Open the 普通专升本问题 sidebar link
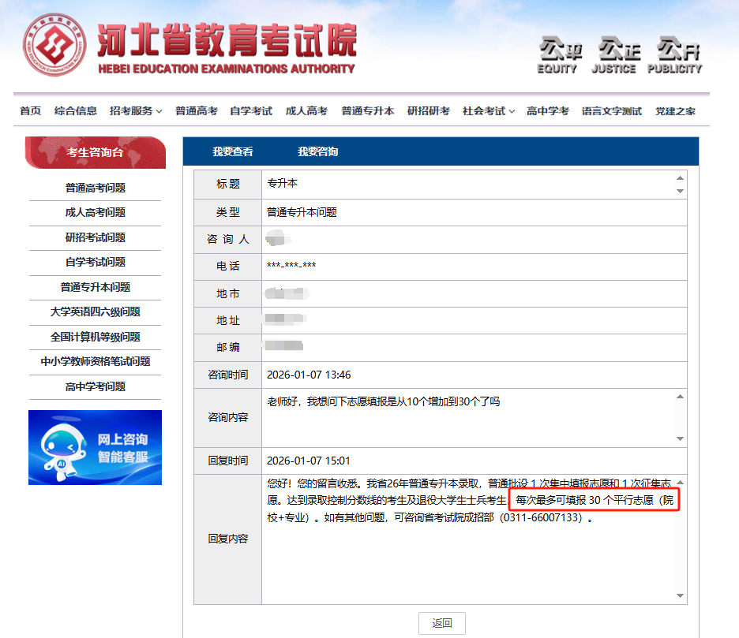 95,288
